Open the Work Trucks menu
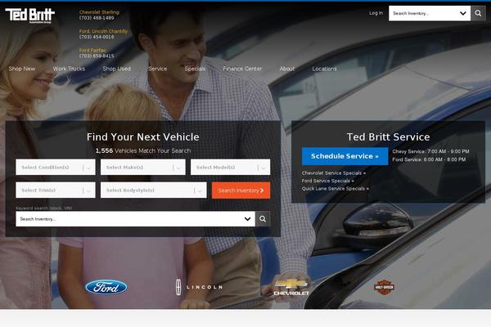 click(69, 69)
